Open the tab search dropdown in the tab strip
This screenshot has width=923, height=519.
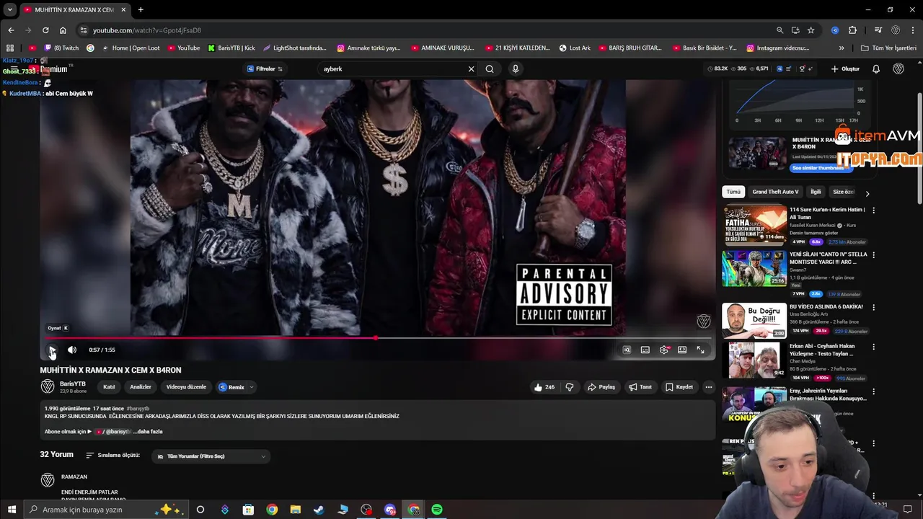9,10
